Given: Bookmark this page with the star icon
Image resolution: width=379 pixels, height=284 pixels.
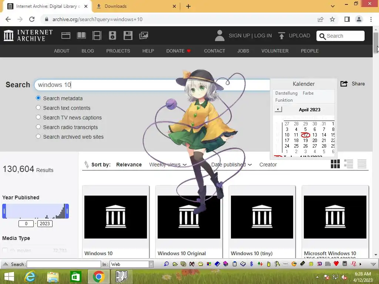Looking at the screenshot, I should click(332, 19).
